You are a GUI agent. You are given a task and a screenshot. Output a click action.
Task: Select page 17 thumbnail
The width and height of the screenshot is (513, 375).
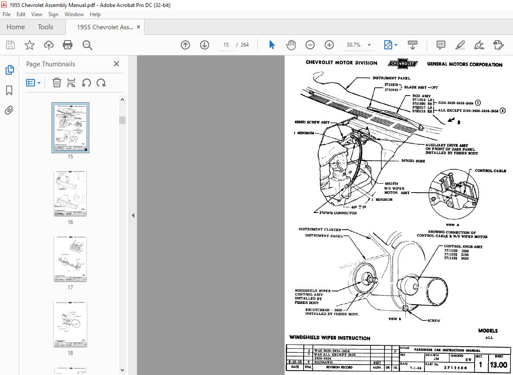pos(70,259)
